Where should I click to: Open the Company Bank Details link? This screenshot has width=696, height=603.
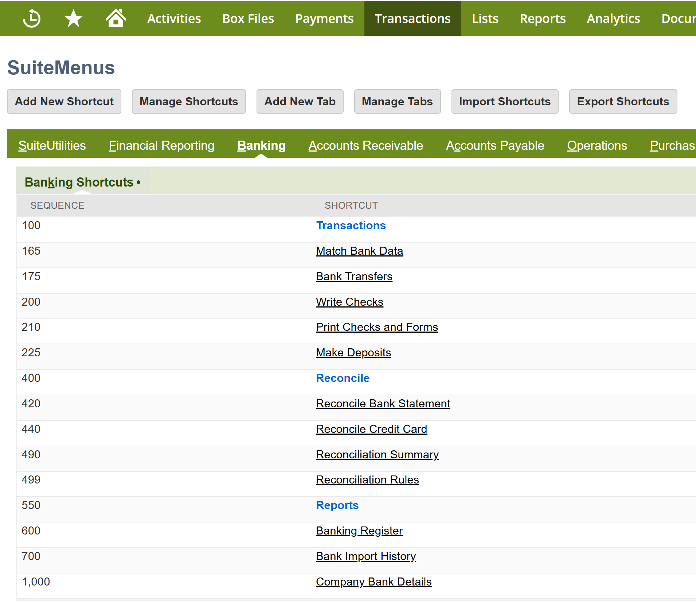click(x=374, y=582)
